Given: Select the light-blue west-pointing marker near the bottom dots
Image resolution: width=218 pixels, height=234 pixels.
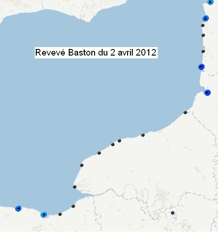Looking at the screenshot, I should (44, 215).
